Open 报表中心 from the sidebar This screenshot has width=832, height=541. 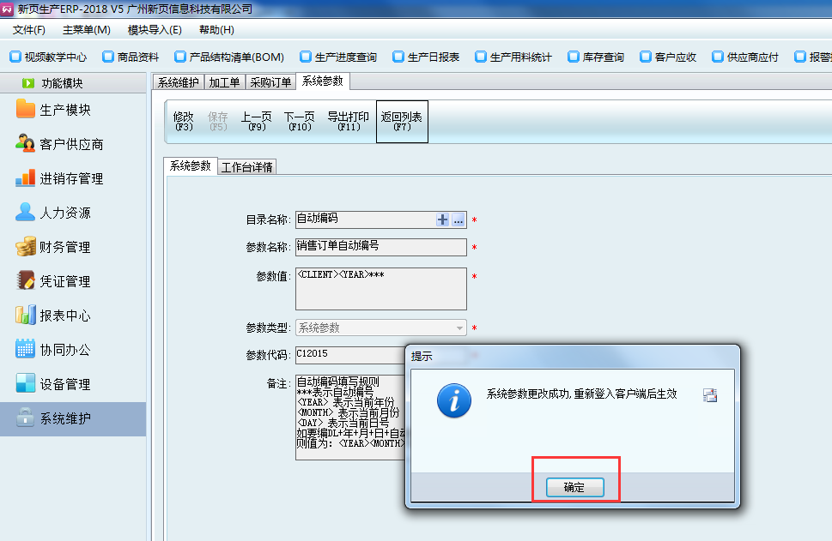tap(64, 316)
